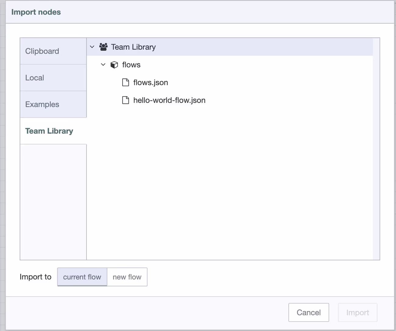
Task: Select current flow as import target
Action: (x=82, y=277)
